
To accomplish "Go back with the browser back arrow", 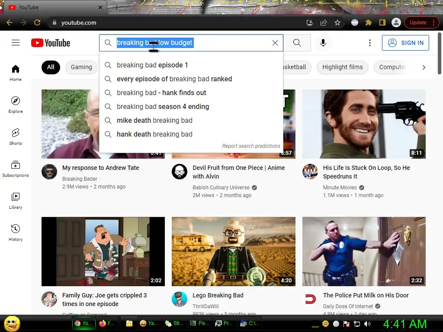I will click(10, 22).
